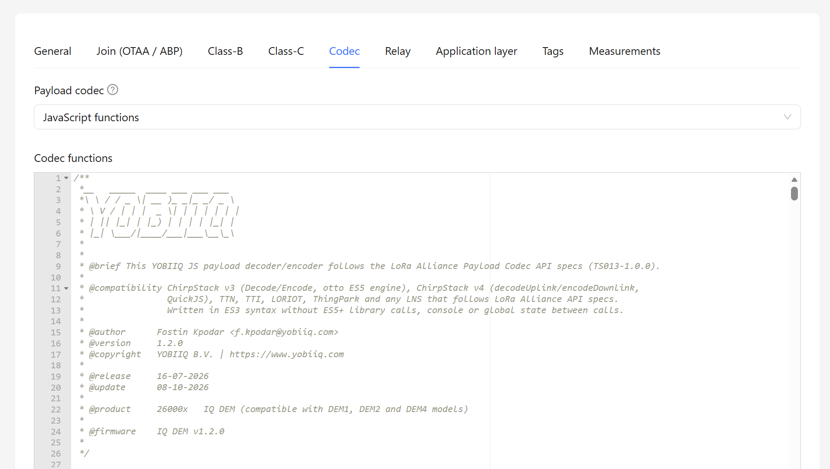Viewport: 830px width, 469px height.
Task: Select the Codec tab
Action: pyautogui.click(x=344, y=51)
